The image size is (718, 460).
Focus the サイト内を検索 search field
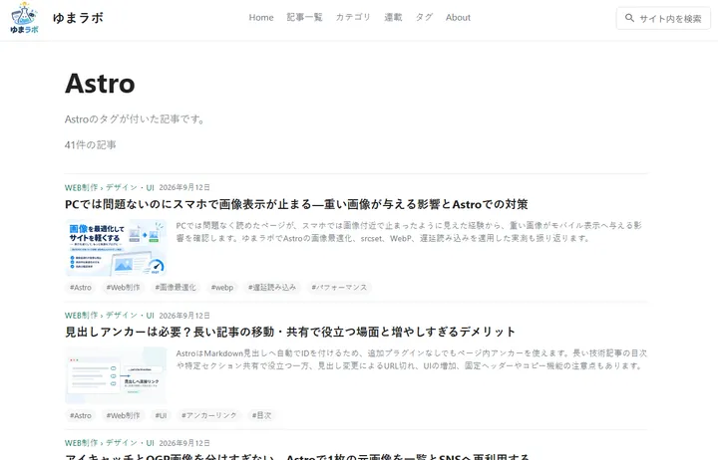click(663, 18)
